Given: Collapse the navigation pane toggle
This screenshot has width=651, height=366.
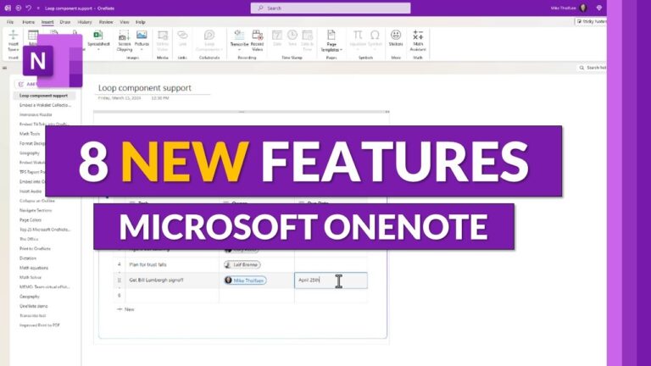Looking at the screenshot, I should pos(4,68).
